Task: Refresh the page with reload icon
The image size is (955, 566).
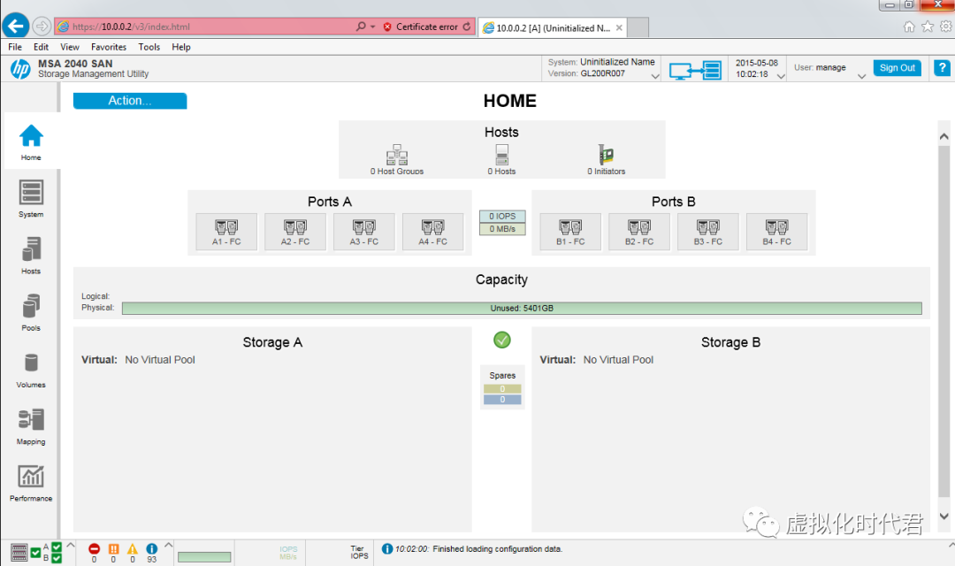Action: tap(467, 27)
